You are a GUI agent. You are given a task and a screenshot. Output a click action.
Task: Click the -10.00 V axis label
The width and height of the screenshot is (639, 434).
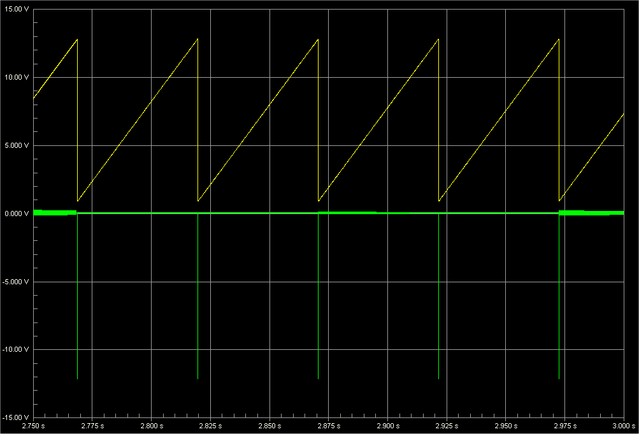click(x=15, y=350)
